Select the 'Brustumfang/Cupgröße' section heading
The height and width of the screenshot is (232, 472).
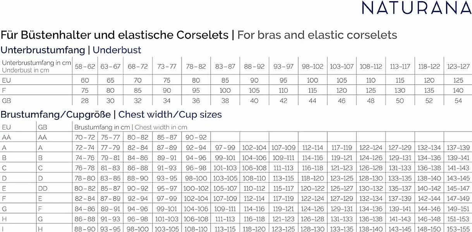56,114
